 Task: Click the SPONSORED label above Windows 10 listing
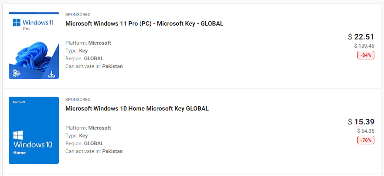click(x=78, y=100)
